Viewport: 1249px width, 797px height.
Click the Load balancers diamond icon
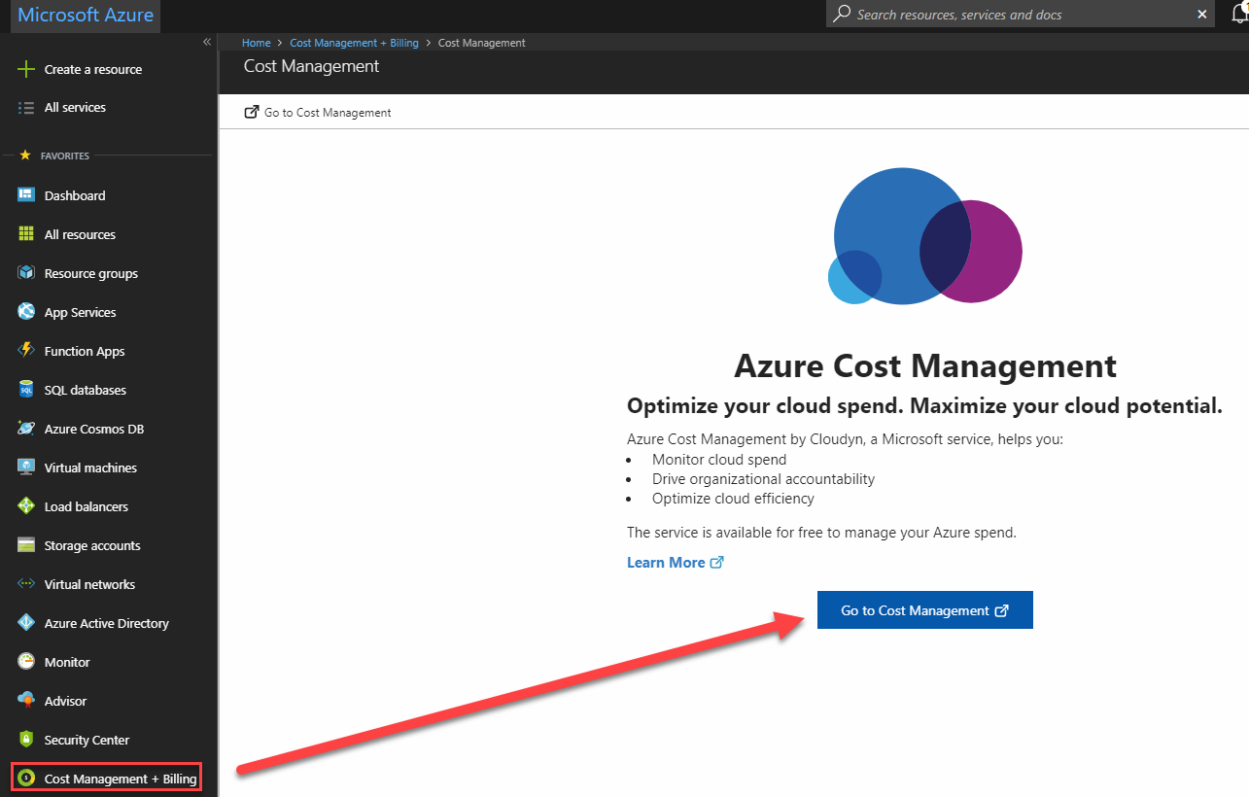click(x=26, y=506)
